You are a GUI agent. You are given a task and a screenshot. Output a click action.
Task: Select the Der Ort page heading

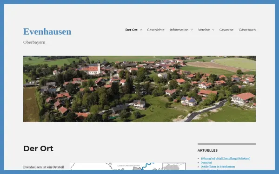pyautogui.click(x=38, y=148)
